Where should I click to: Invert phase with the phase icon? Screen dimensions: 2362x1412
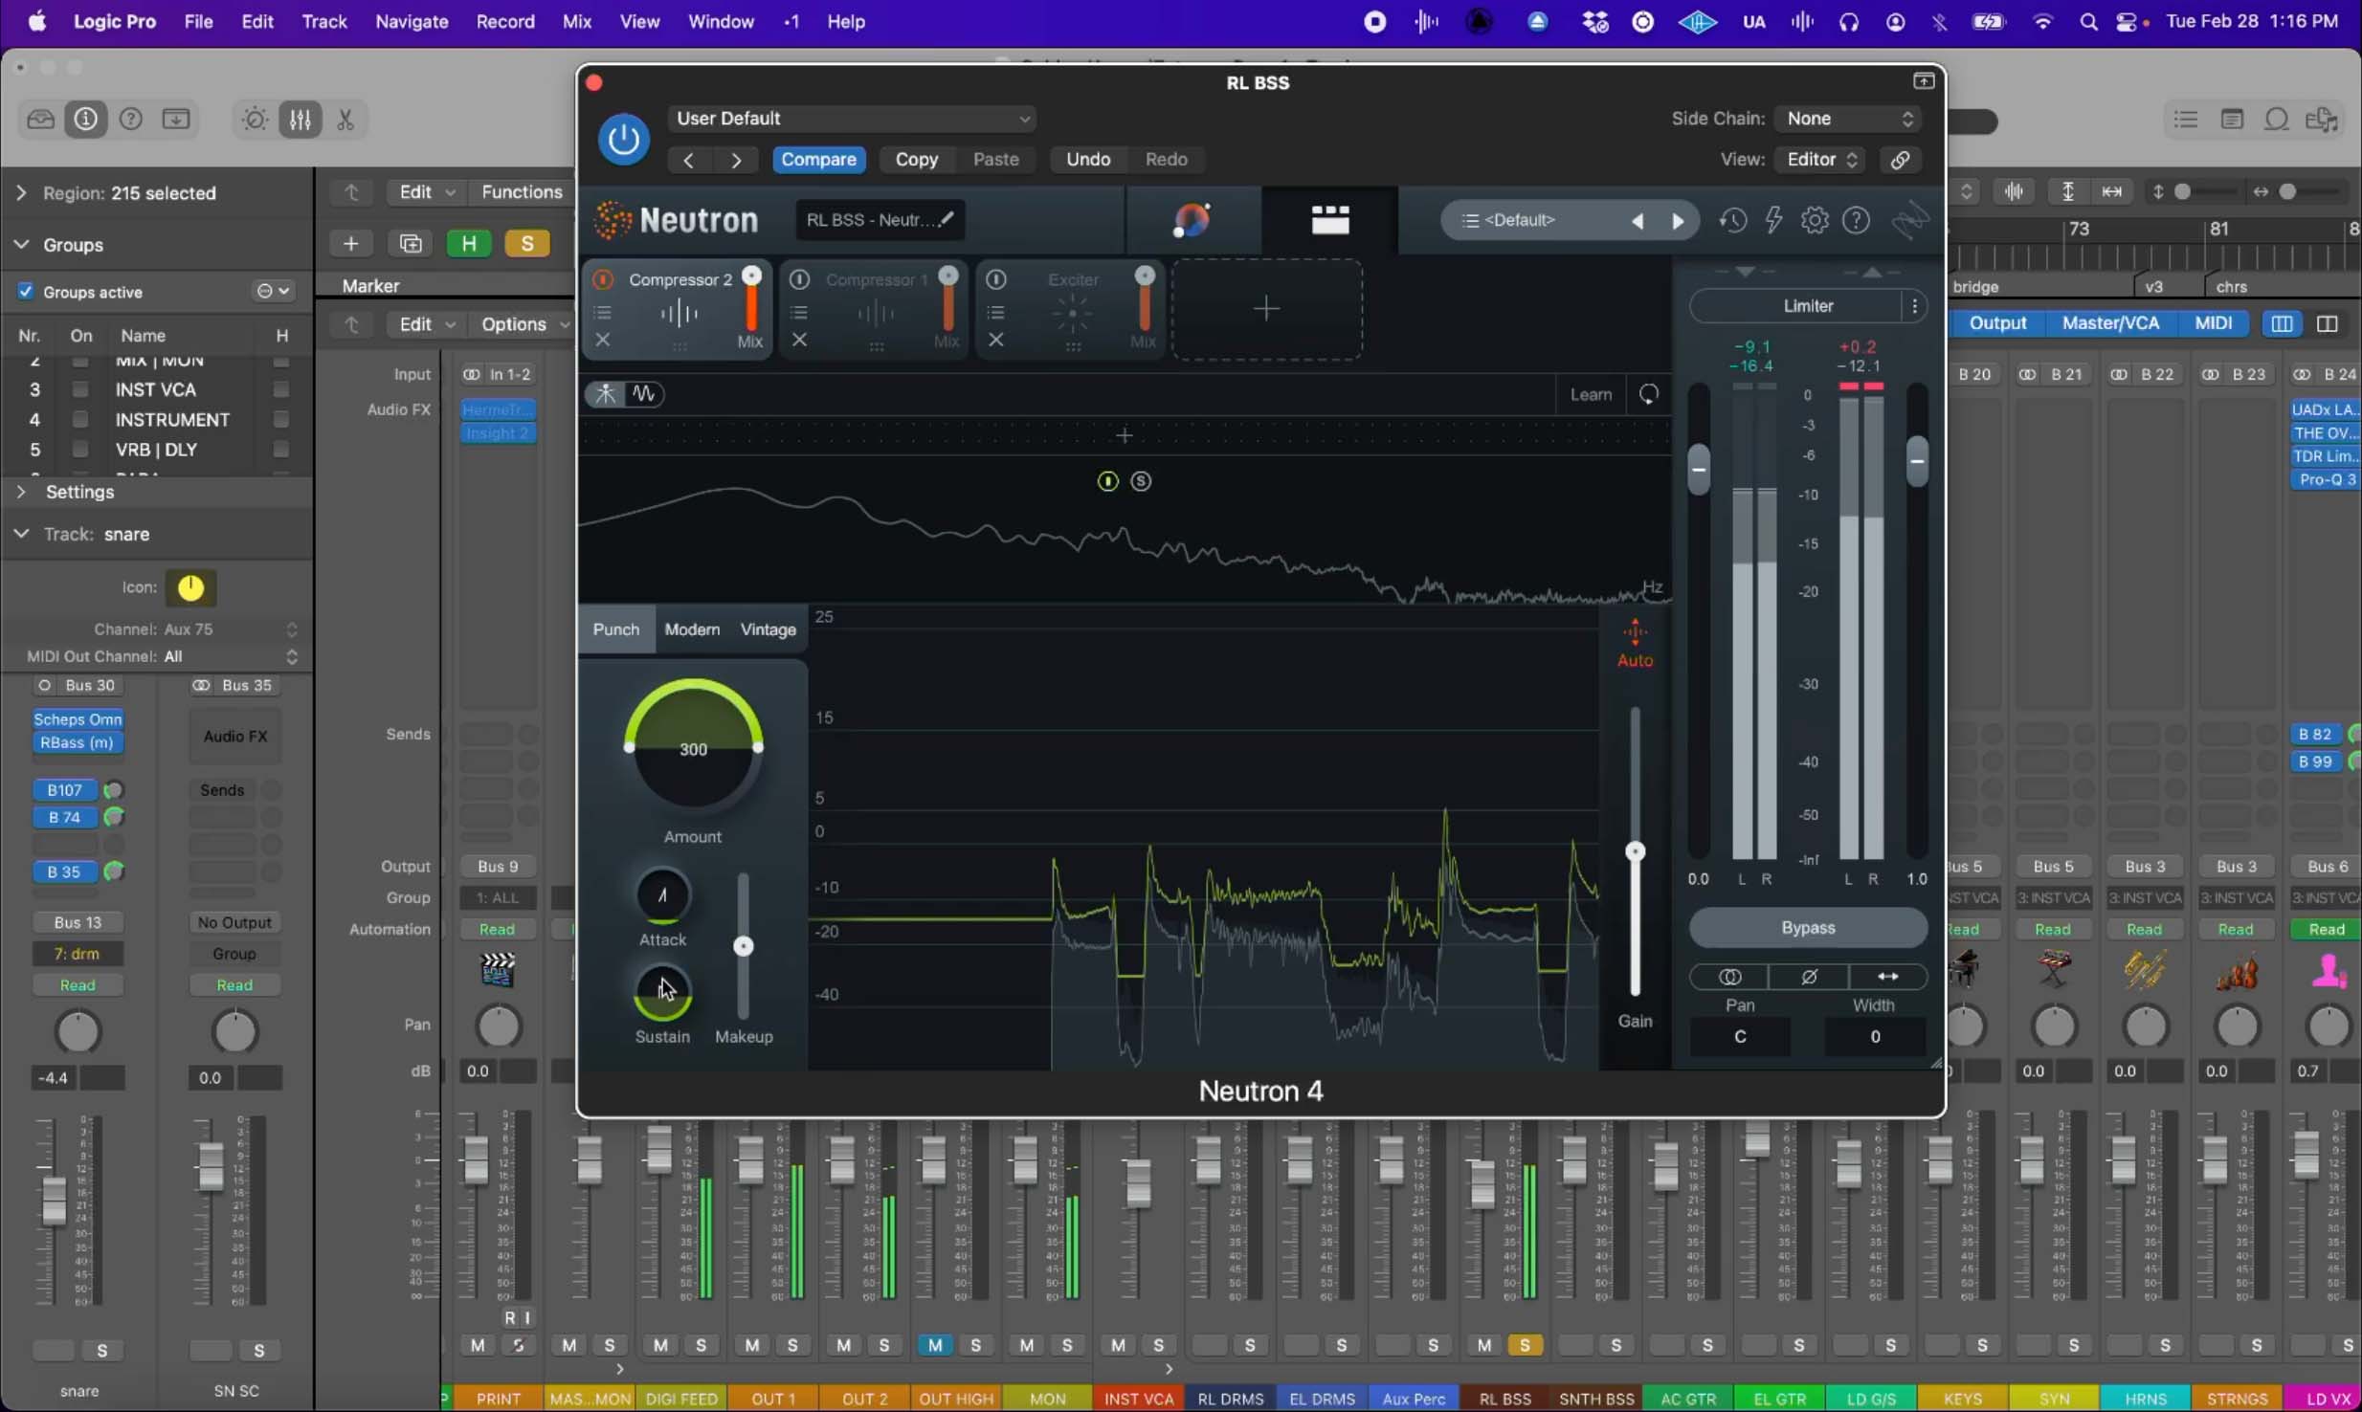[x=1809, y=977]
